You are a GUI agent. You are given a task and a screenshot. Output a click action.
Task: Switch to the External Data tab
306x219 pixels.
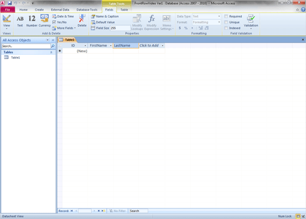pyautogui.click(x=60, y=9)
